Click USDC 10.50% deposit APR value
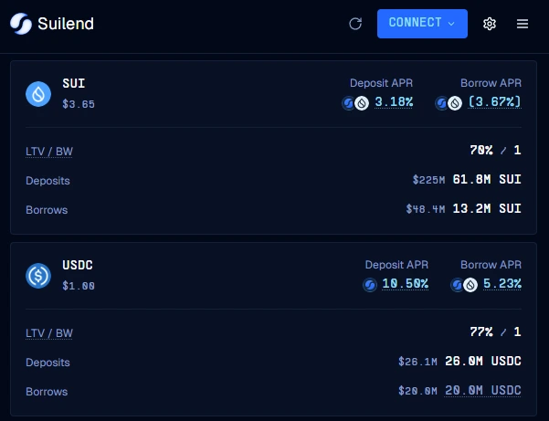The width and height of the screenshot is (549, 421). click(405, 284)
